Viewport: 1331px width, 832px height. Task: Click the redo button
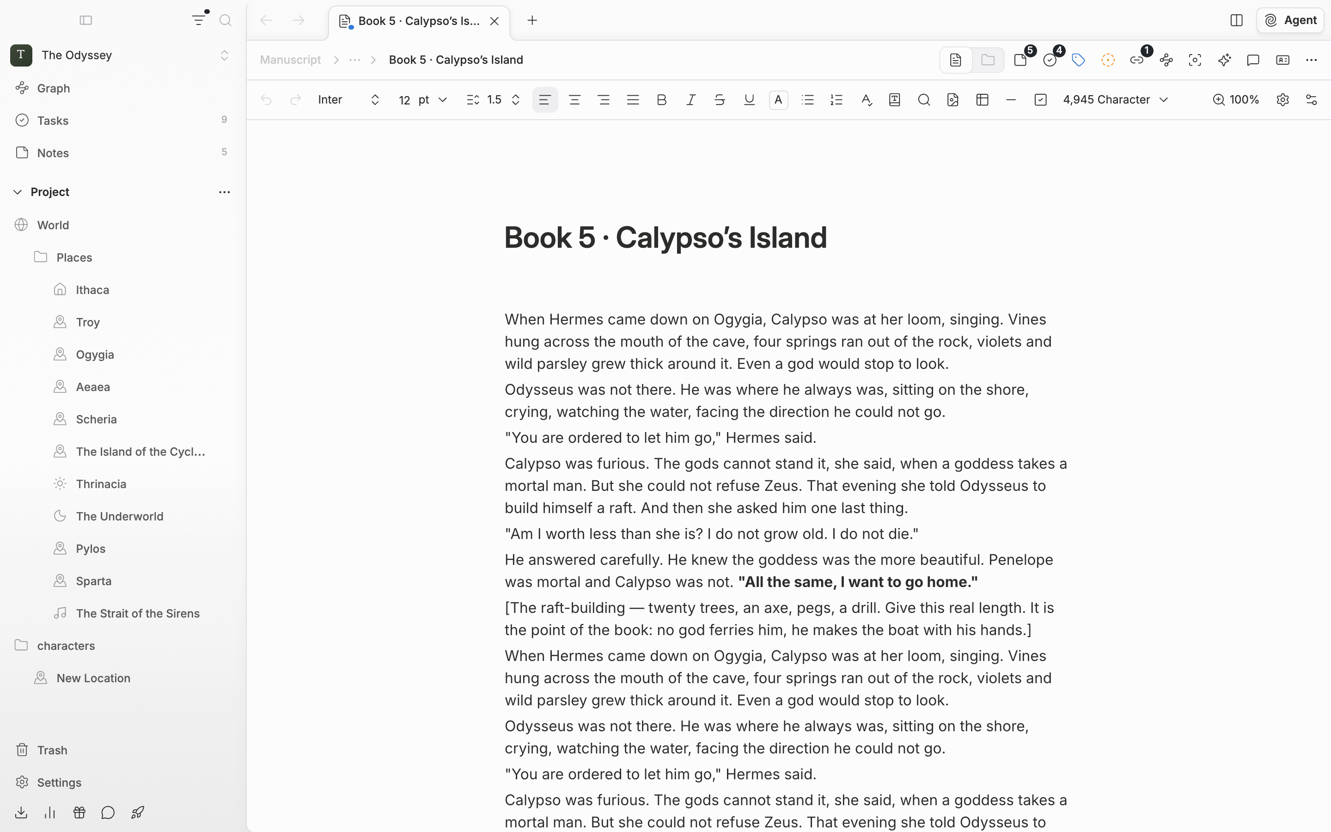295,99
